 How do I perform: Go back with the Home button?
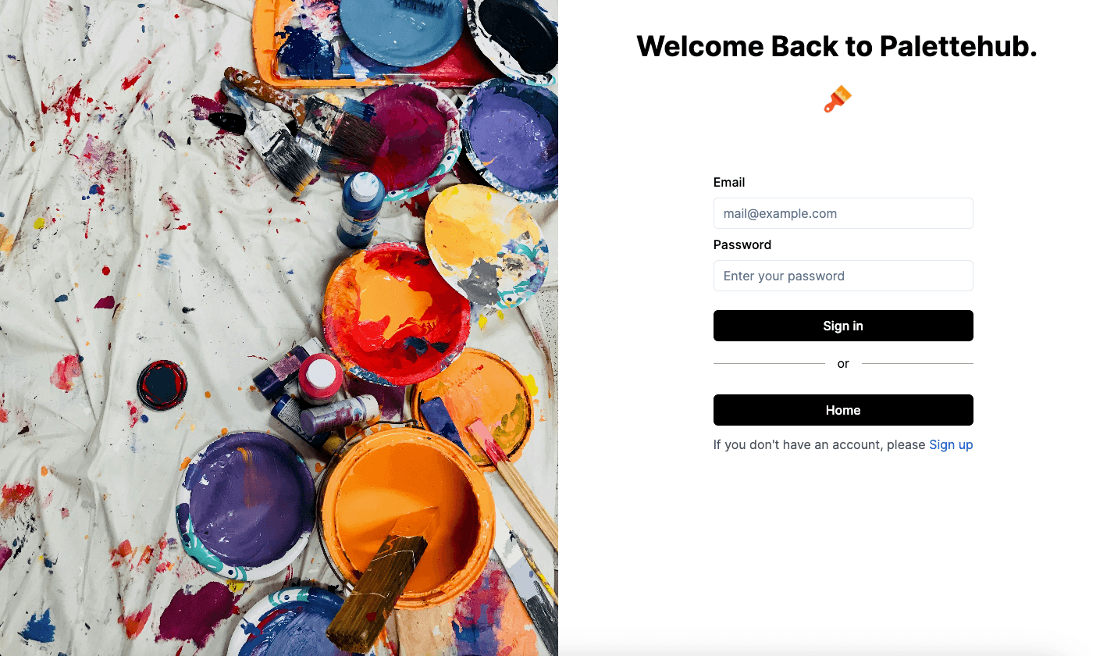click(843, 410)
